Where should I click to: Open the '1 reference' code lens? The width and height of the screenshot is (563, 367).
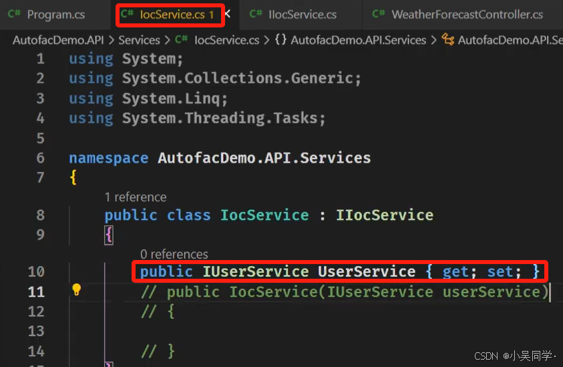[136, 197]
